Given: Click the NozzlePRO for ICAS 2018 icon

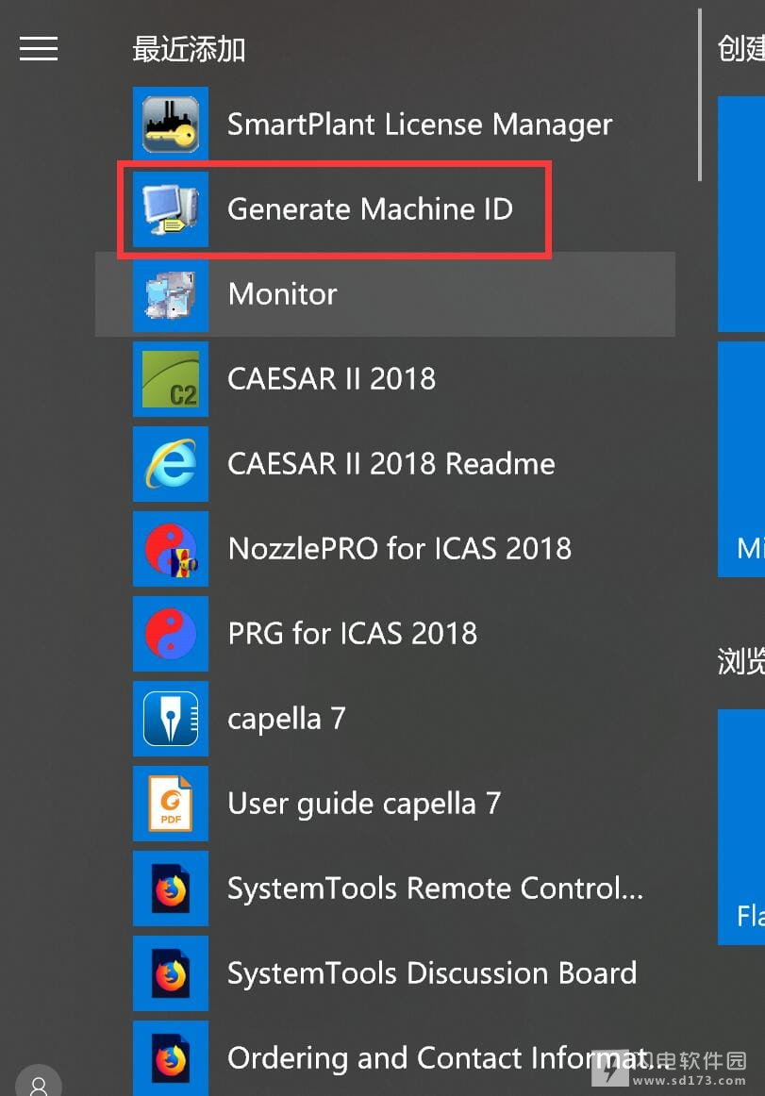Looking at the screenshot, I should click(x=171, y=549).
